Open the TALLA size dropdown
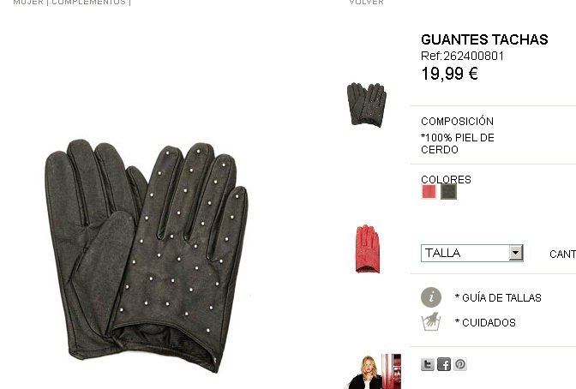Image resolution: width=576 pixels, height=389 pixels. point(471,253)
